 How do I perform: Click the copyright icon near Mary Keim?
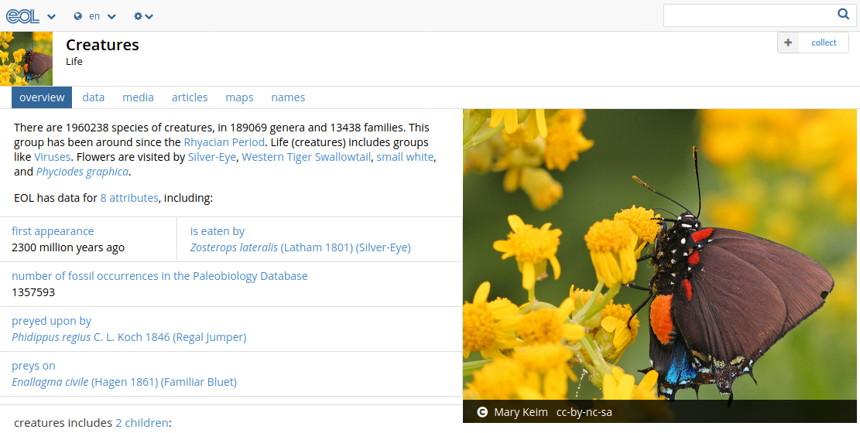[482, 412]
